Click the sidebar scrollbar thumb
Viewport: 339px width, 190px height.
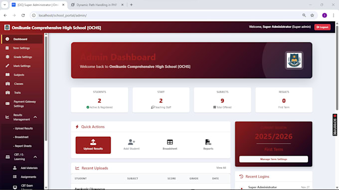point(46,89)
